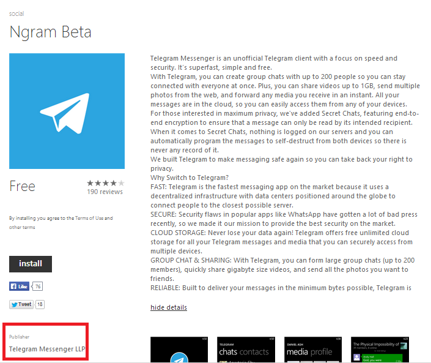This screenshot has height=363, width=431.
Task: Open the first screenshot with Telegram logo
Action: [x=179, y=350]
